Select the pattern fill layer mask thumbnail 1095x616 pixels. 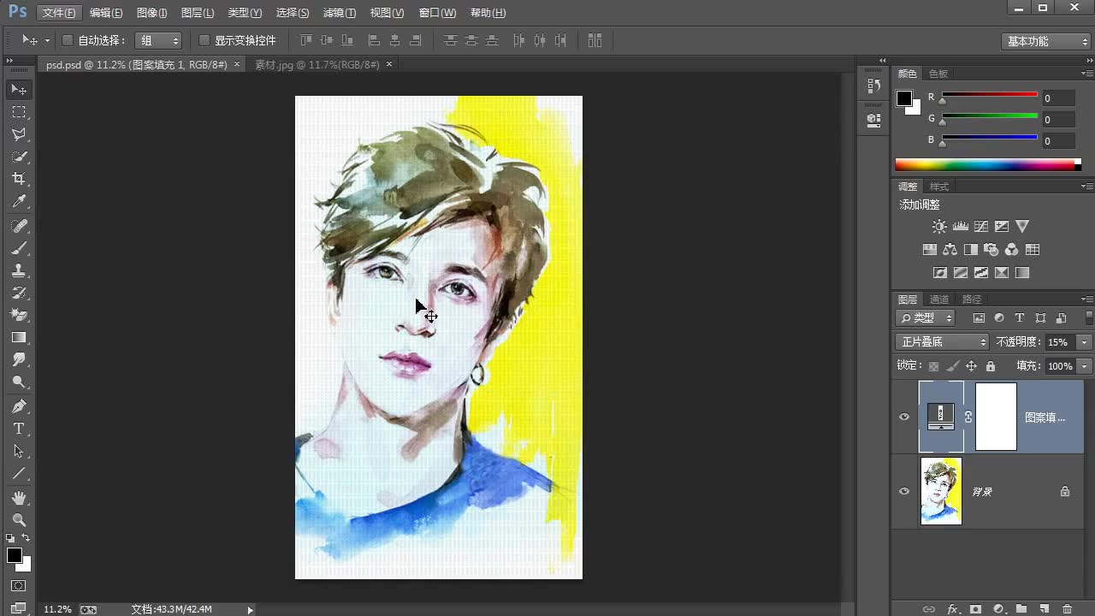point(996,417)
